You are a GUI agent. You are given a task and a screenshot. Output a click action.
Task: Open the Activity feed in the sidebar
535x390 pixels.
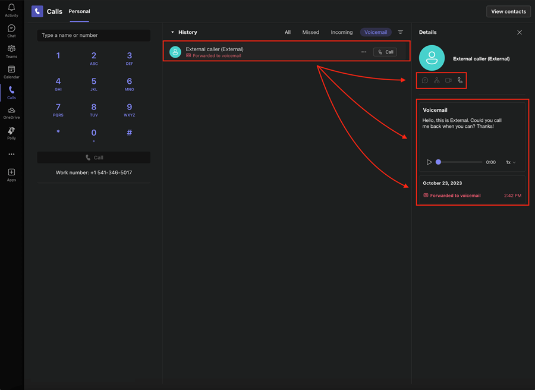[11, 10]
